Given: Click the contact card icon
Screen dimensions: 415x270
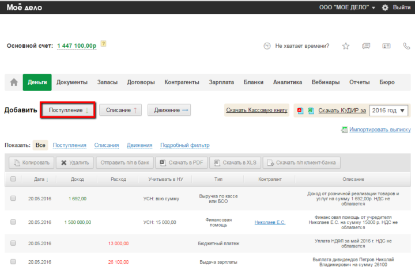Looking at the screenshot, I should 386,46.
